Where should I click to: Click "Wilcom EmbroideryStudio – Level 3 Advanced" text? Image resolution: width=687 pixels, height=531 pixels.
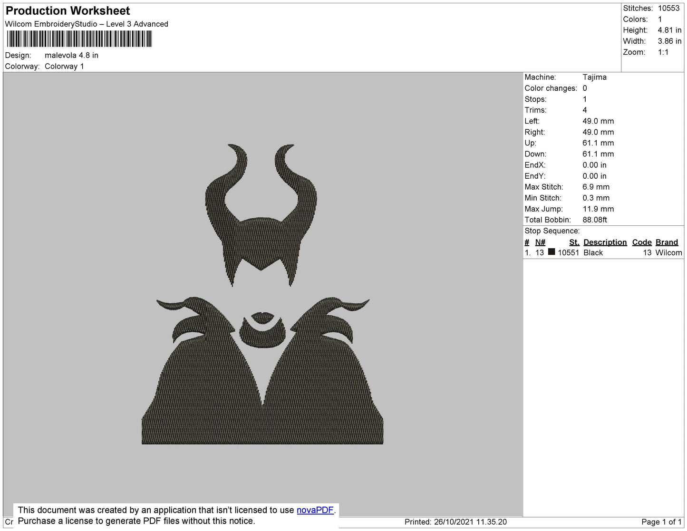87,24
